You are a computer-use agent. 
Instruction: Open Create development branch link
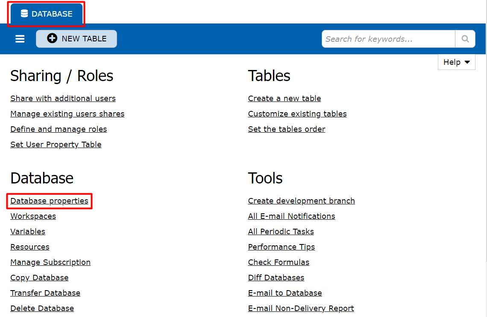click(x=302, y=201)
